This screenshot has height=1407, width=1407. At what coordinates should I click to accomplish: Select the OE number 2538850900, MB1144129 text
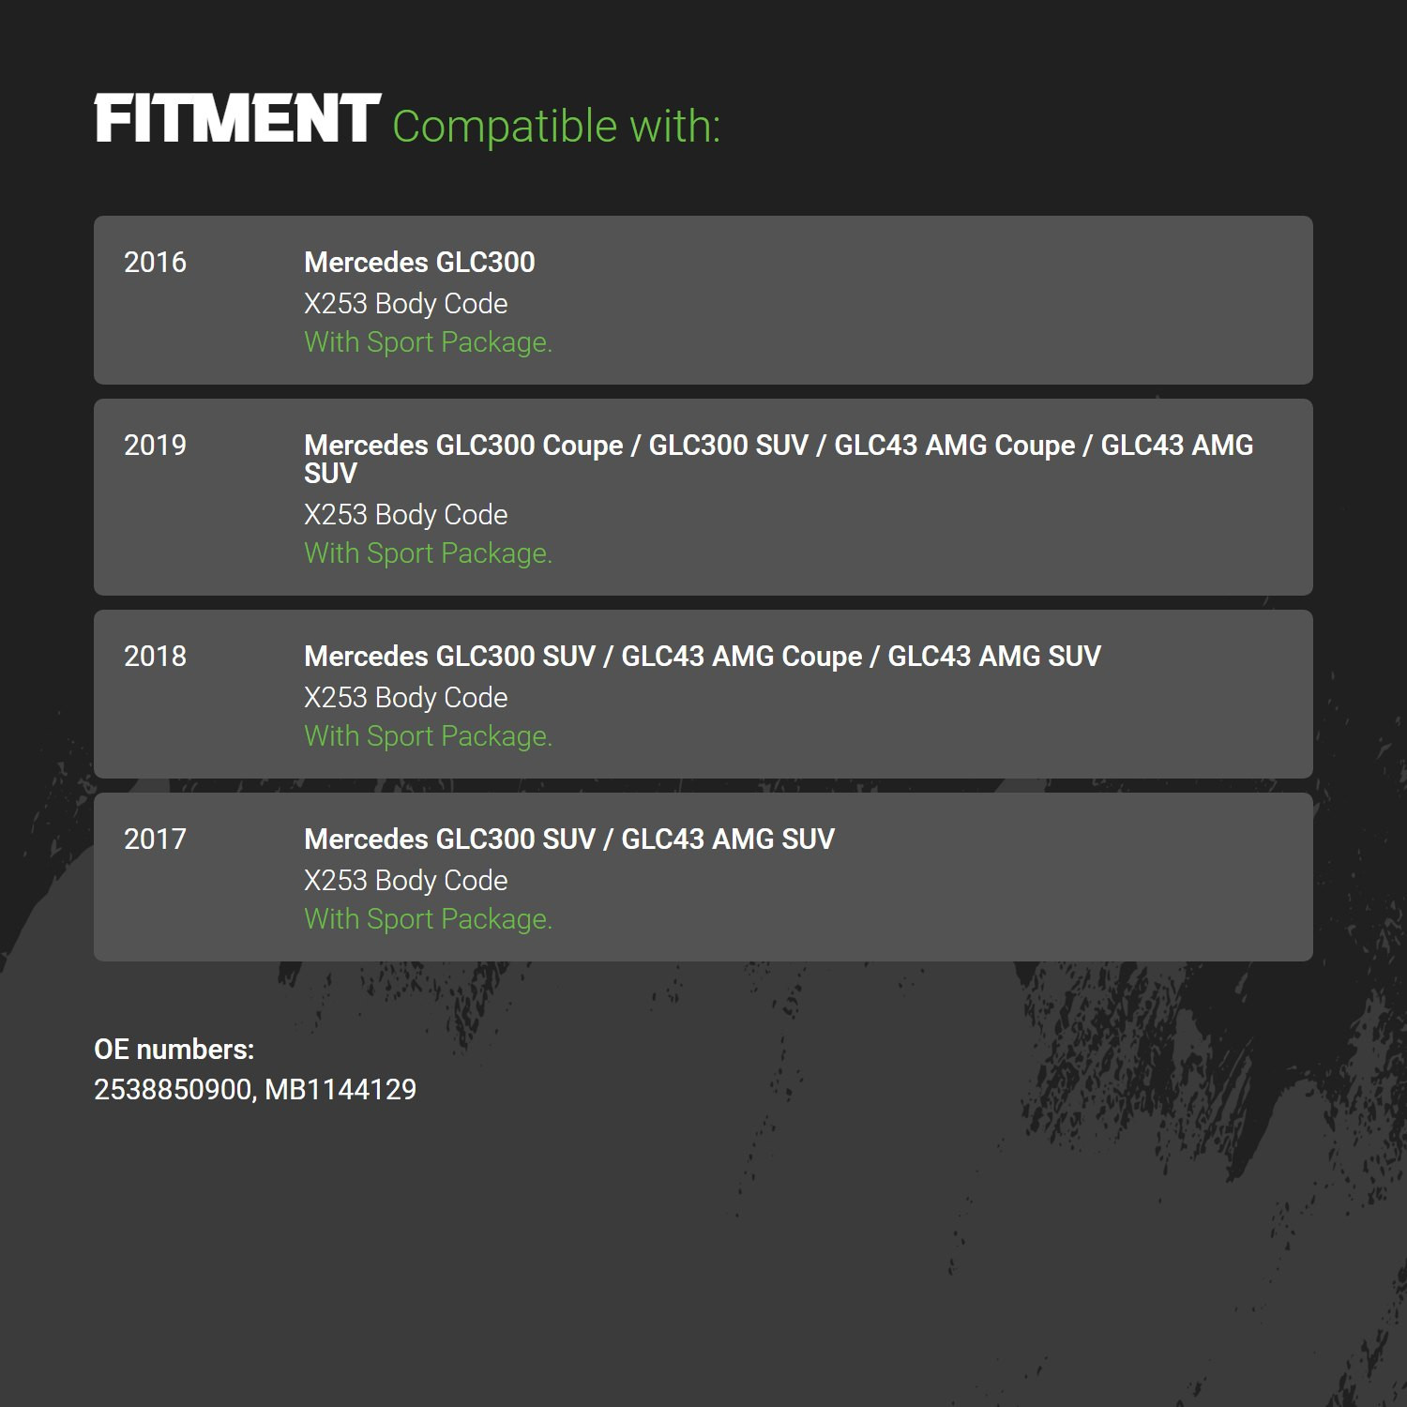(x=255, y=1090)
